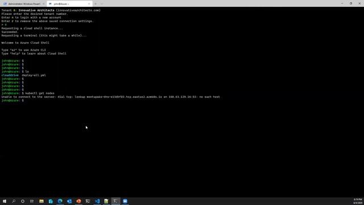This screenshot has height=205, width=364.
Task: Click the 'Unable to connect to the server' error line
Action: pyautogui.click(x=110, y=97)
